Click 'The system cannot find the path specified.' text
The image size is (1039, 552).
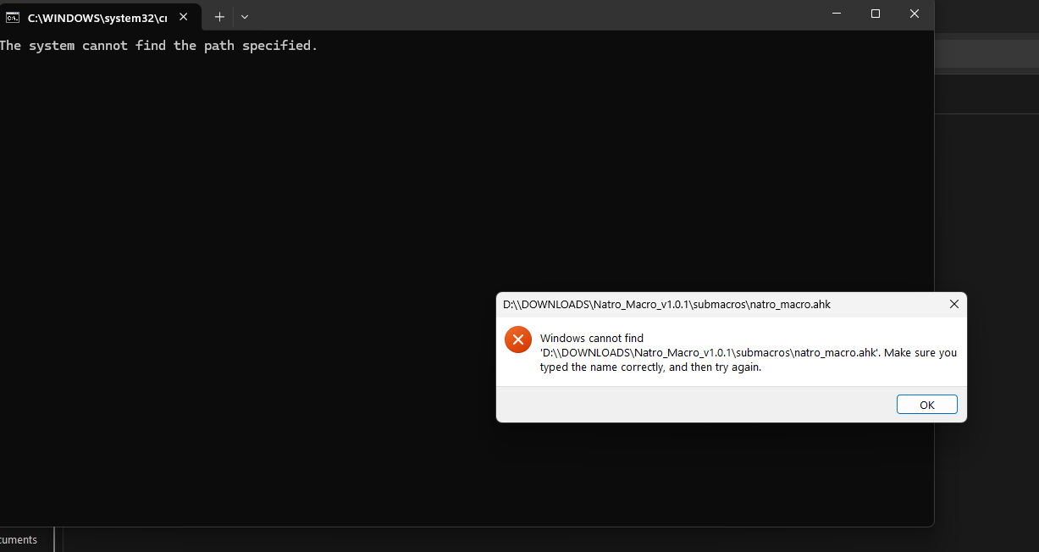pyautogui.click(x=158, y=46)
